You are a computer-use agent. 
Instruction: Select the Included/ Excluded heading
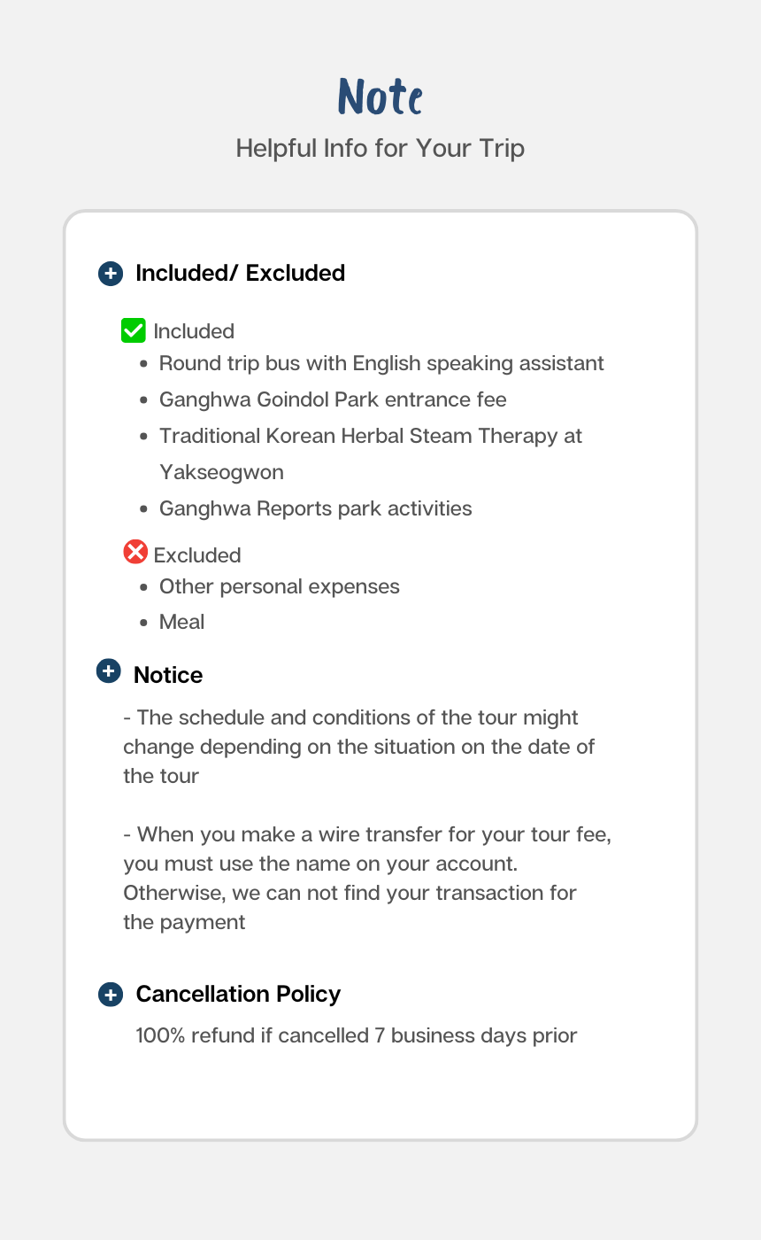[240, 274]
